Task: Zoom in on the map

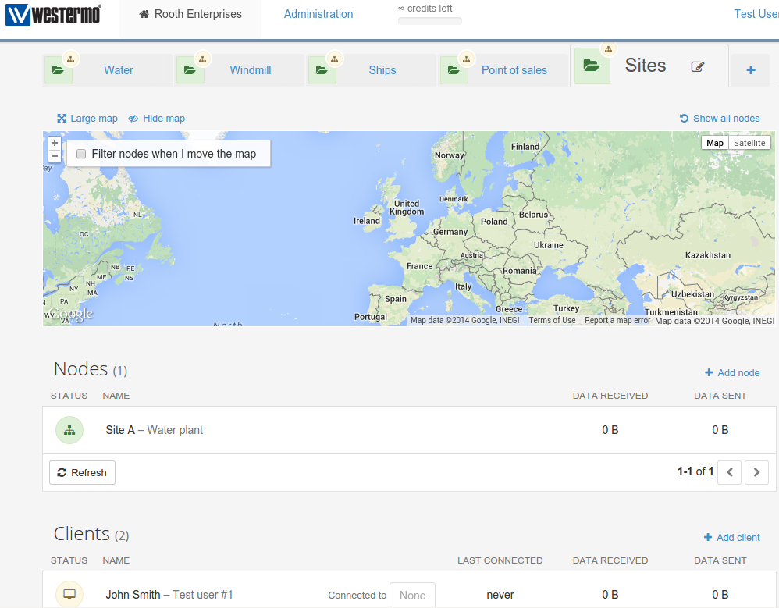Action: tap(55, 143)
